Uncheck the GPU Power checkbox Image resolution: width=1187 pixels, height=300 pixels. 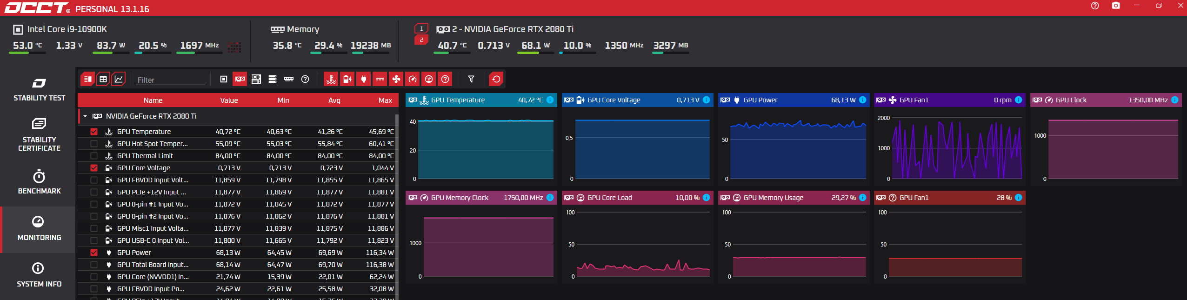pyautogui.click(x=94, y=253)
